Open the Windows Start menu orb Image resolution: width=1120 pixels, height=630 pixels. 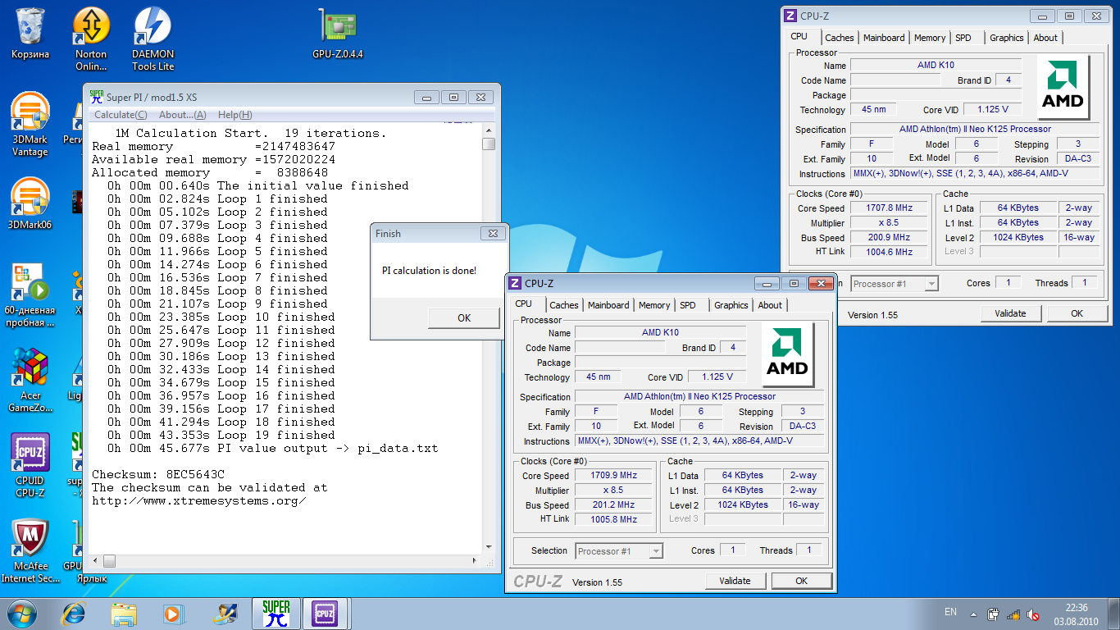[x=22, y=613]
